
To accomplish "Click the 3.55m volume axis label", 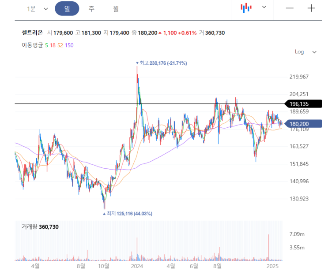I will click(297, 248).
